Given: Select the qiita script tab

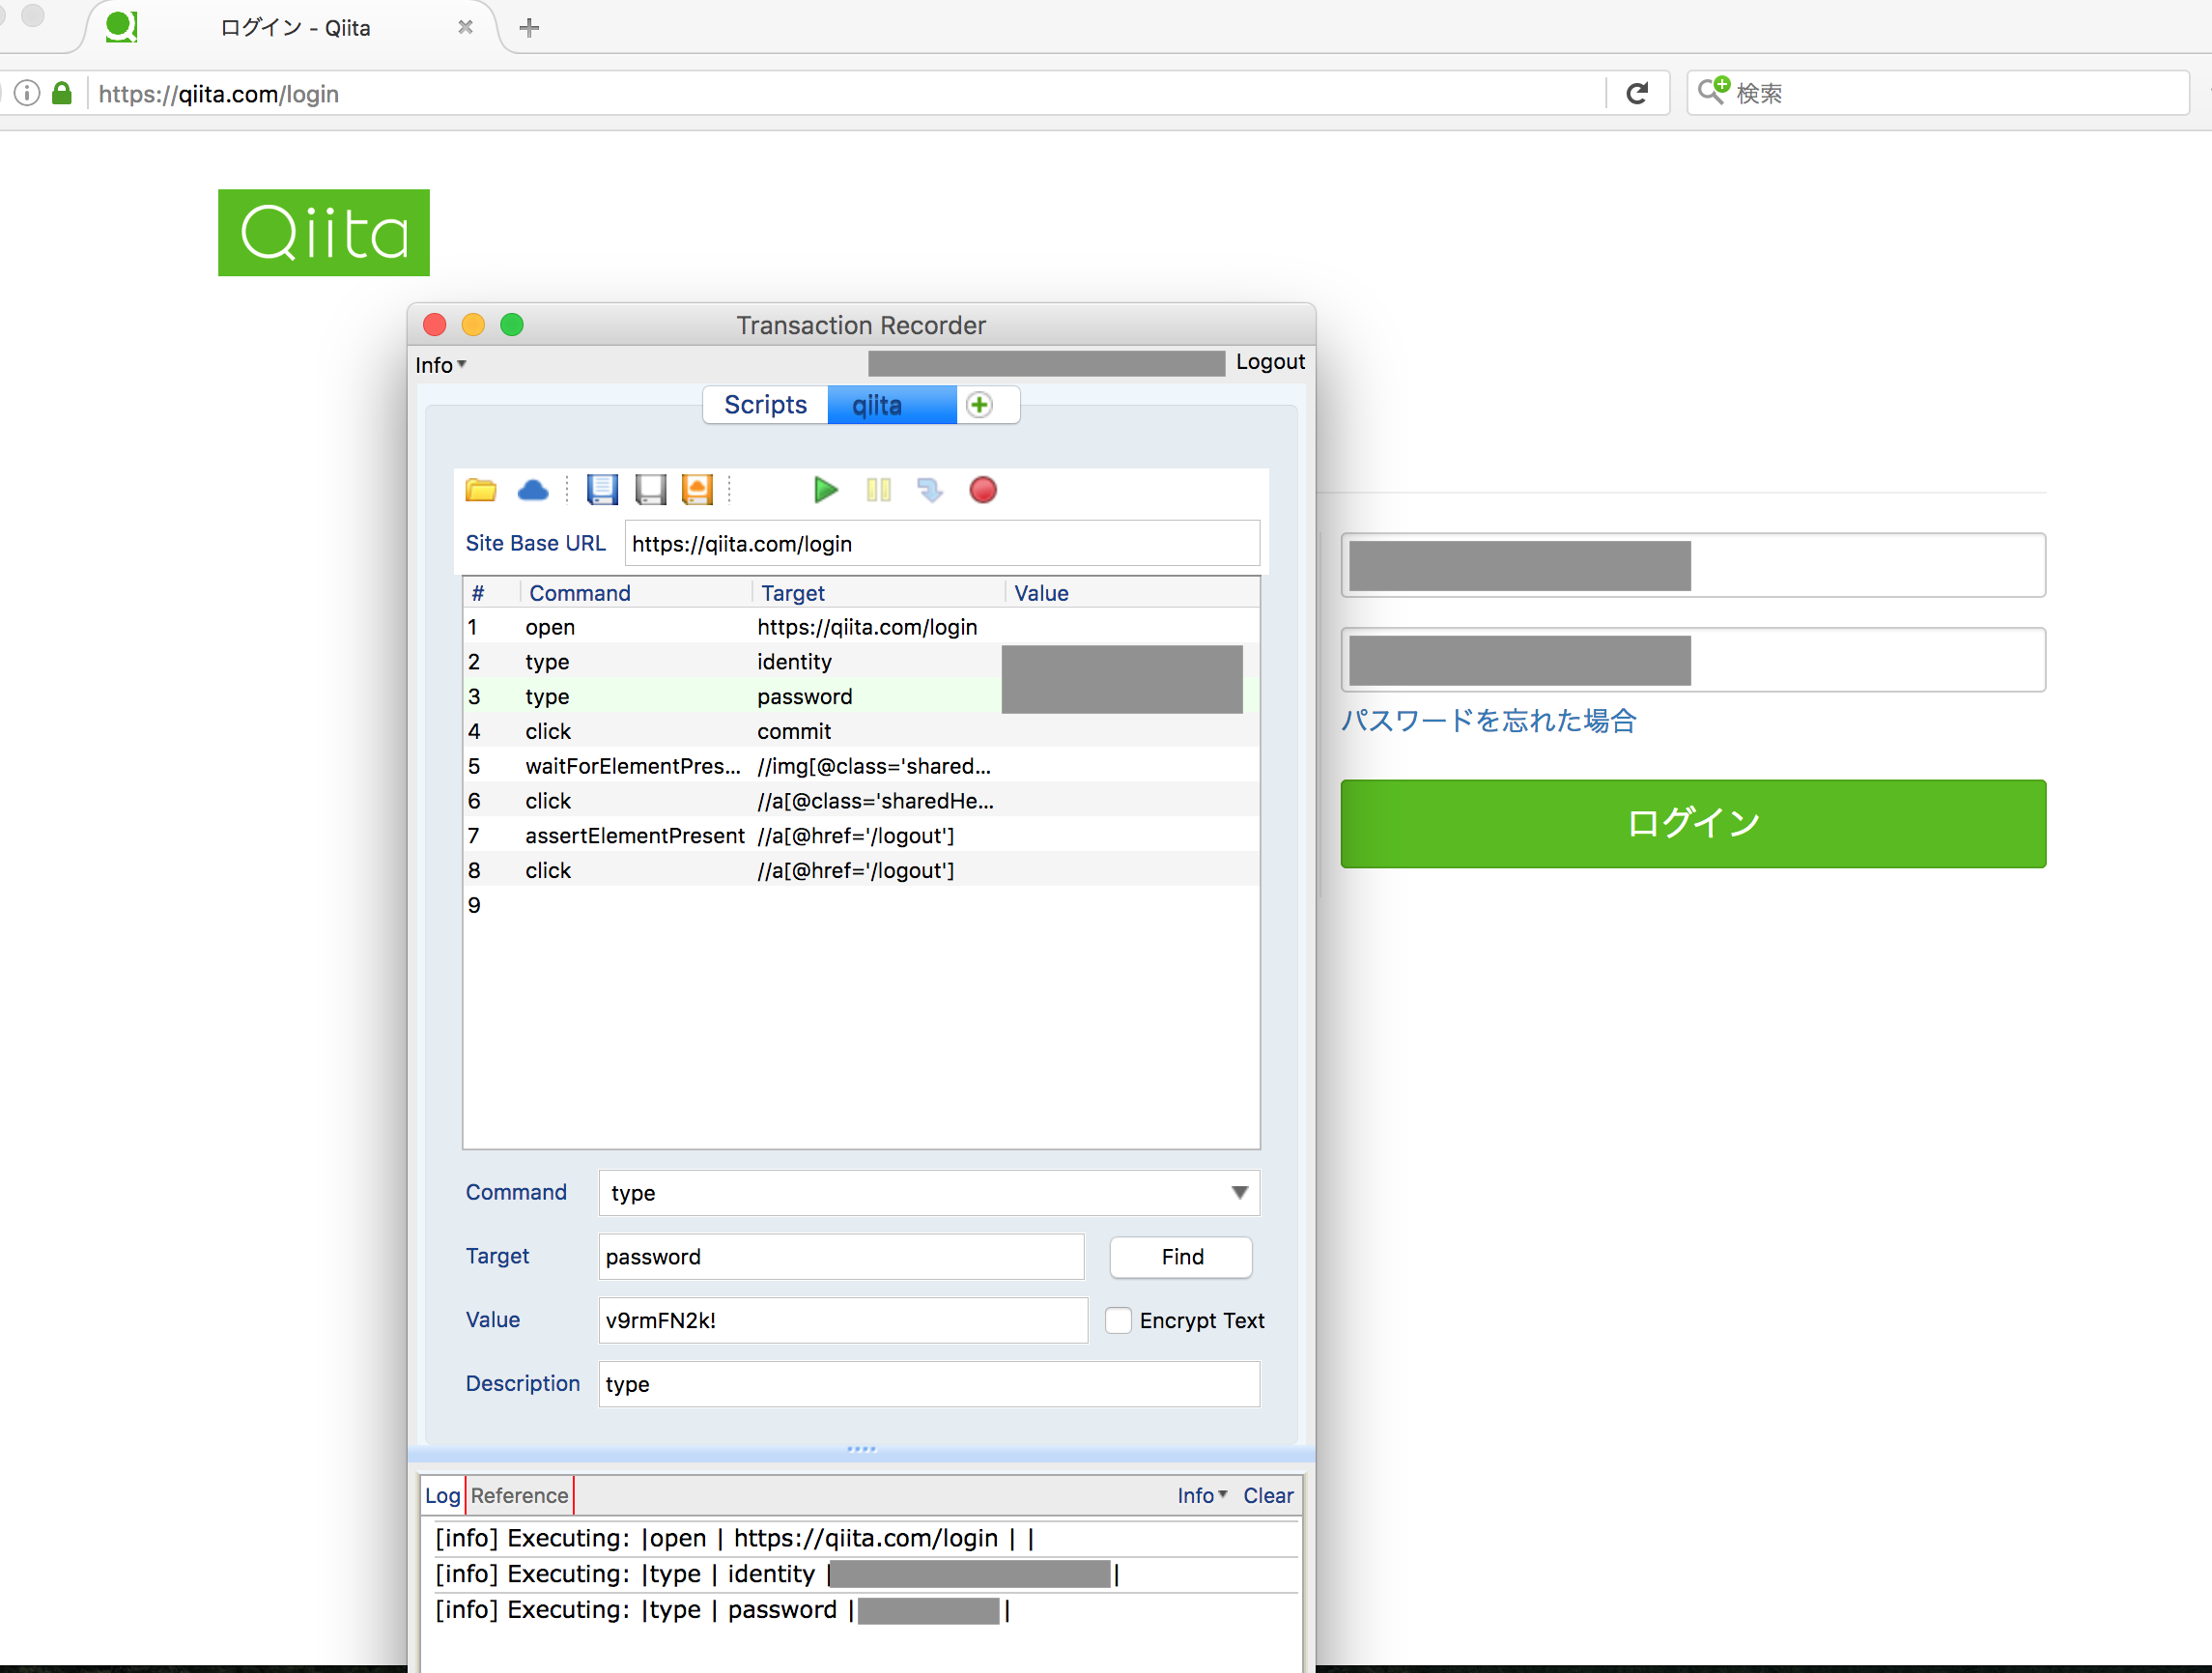Looking at the screenshot, I should click(x=892, y=405).
